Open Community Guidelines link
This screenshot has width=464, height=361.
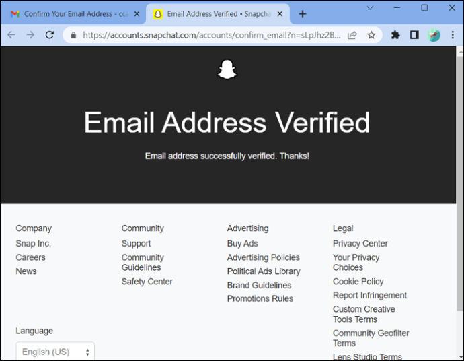(143, 262)
